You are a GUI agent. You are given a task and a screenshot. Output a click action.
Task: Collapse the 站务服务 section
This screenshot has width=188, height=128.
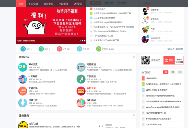pyautogui.click(x=134, y=115)
